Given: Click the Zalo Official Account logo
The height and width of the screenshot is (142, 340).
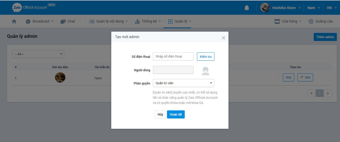Looking at the screenshot, I should [34, 8].
